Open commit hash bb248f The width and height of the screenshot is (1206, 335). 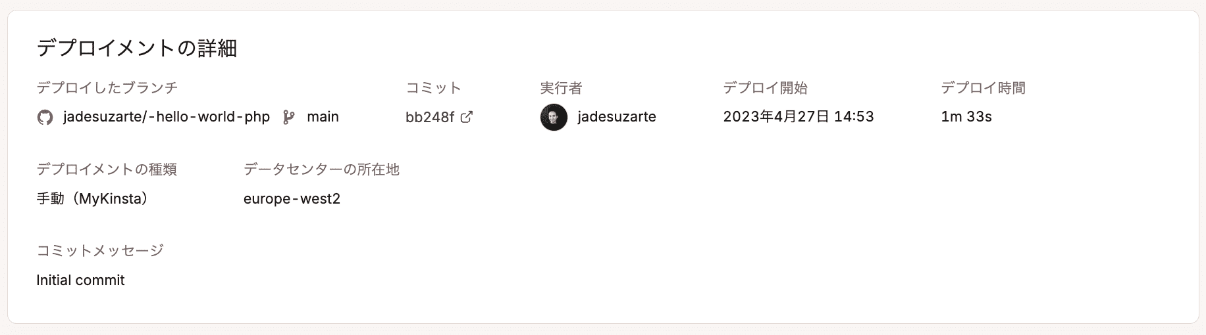point(430,117)
